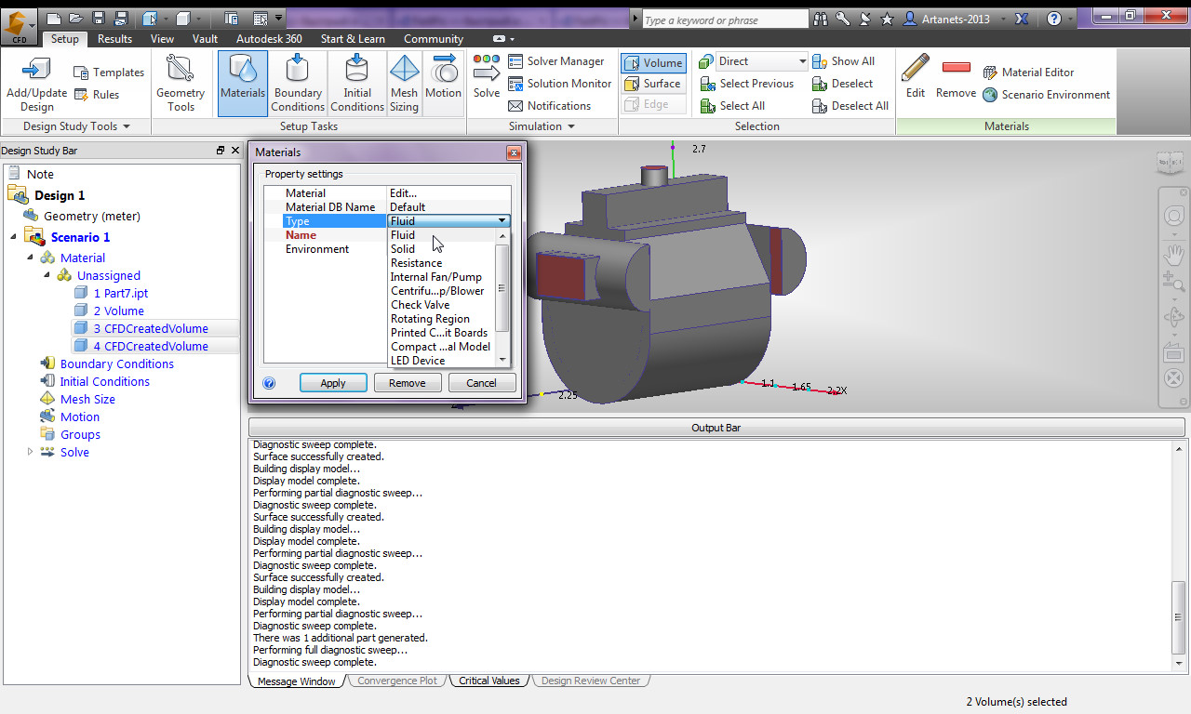
Task: Select the Boundary Conditions ribbon task
Action: point(298,84)
